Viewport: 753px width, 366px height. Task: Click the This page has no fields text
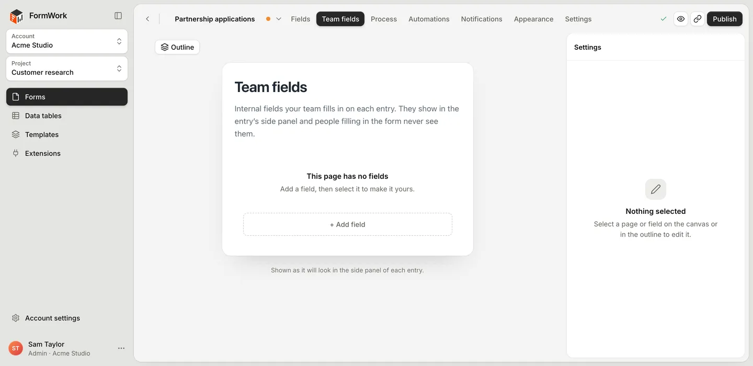tap(348, 176)
